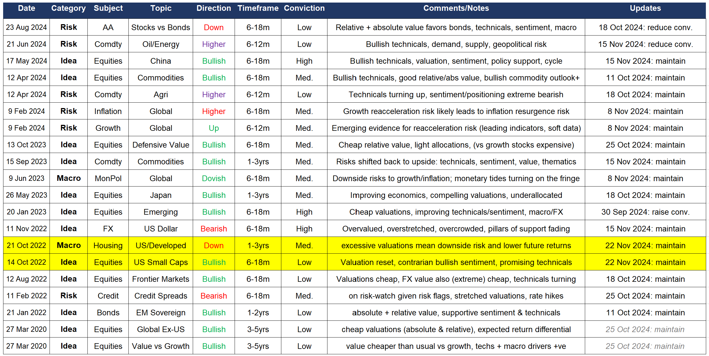This screenshot has width=709, height=356.
Task: Click the Credit Spreads topic cell
Action: pos(161,296)
